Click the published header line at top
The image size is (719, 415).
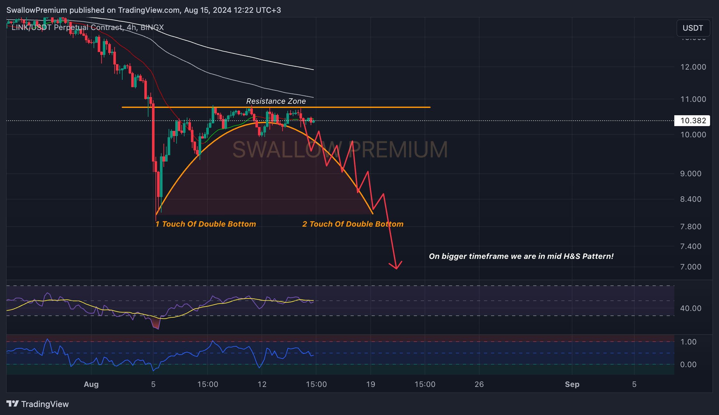[x=144, y=10]
